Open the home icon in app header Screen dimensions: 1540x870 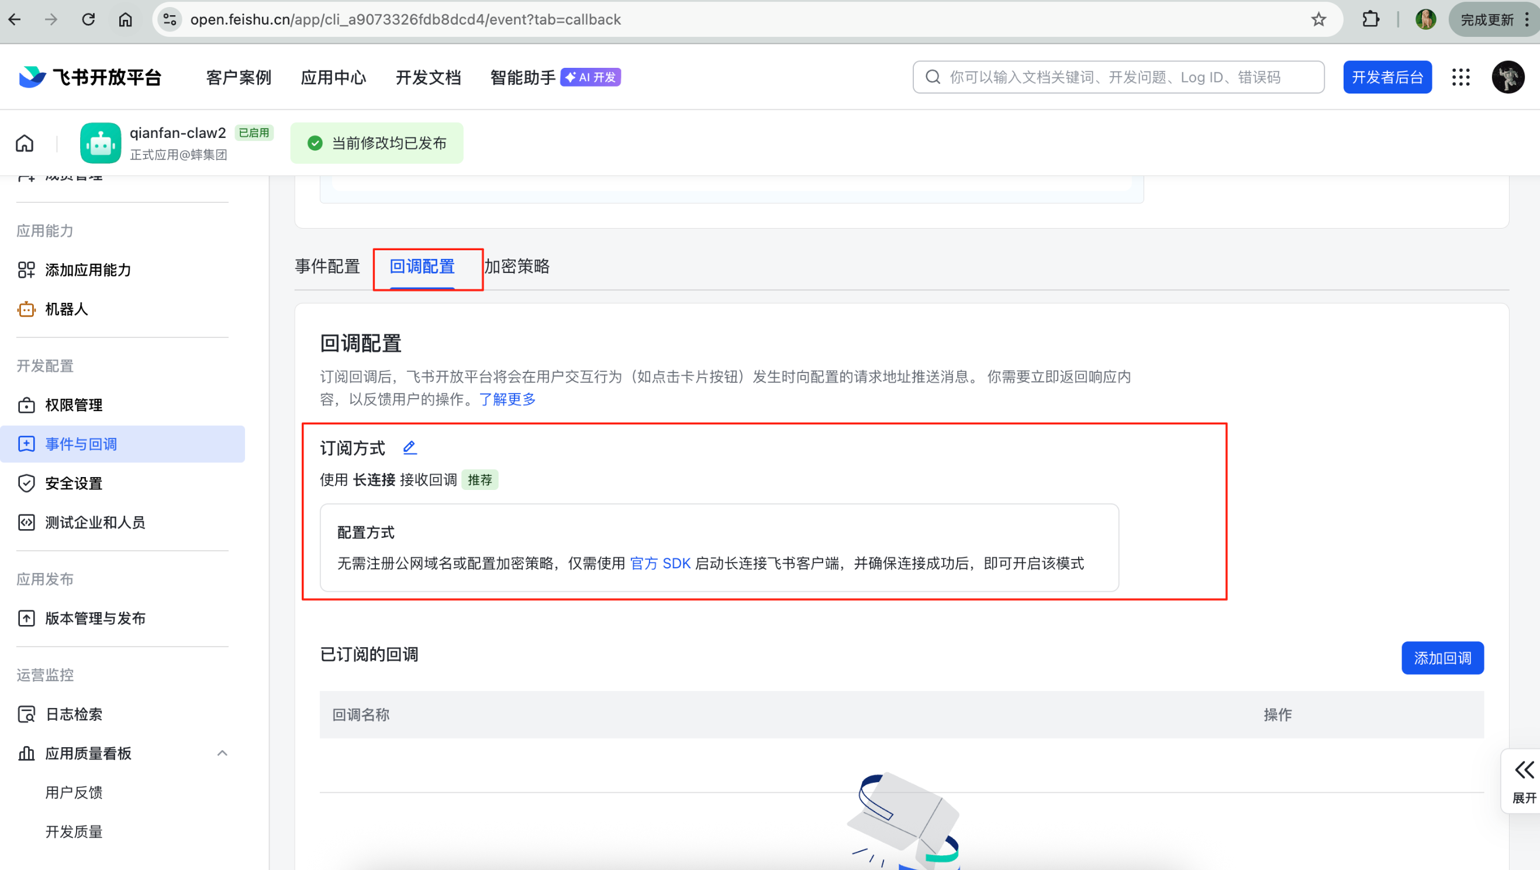[25, 143]
